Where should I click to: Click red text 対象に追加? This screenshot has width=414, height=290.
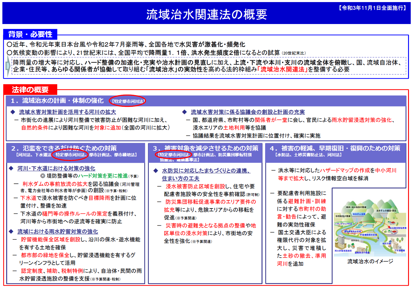click(x=107, y=128)
